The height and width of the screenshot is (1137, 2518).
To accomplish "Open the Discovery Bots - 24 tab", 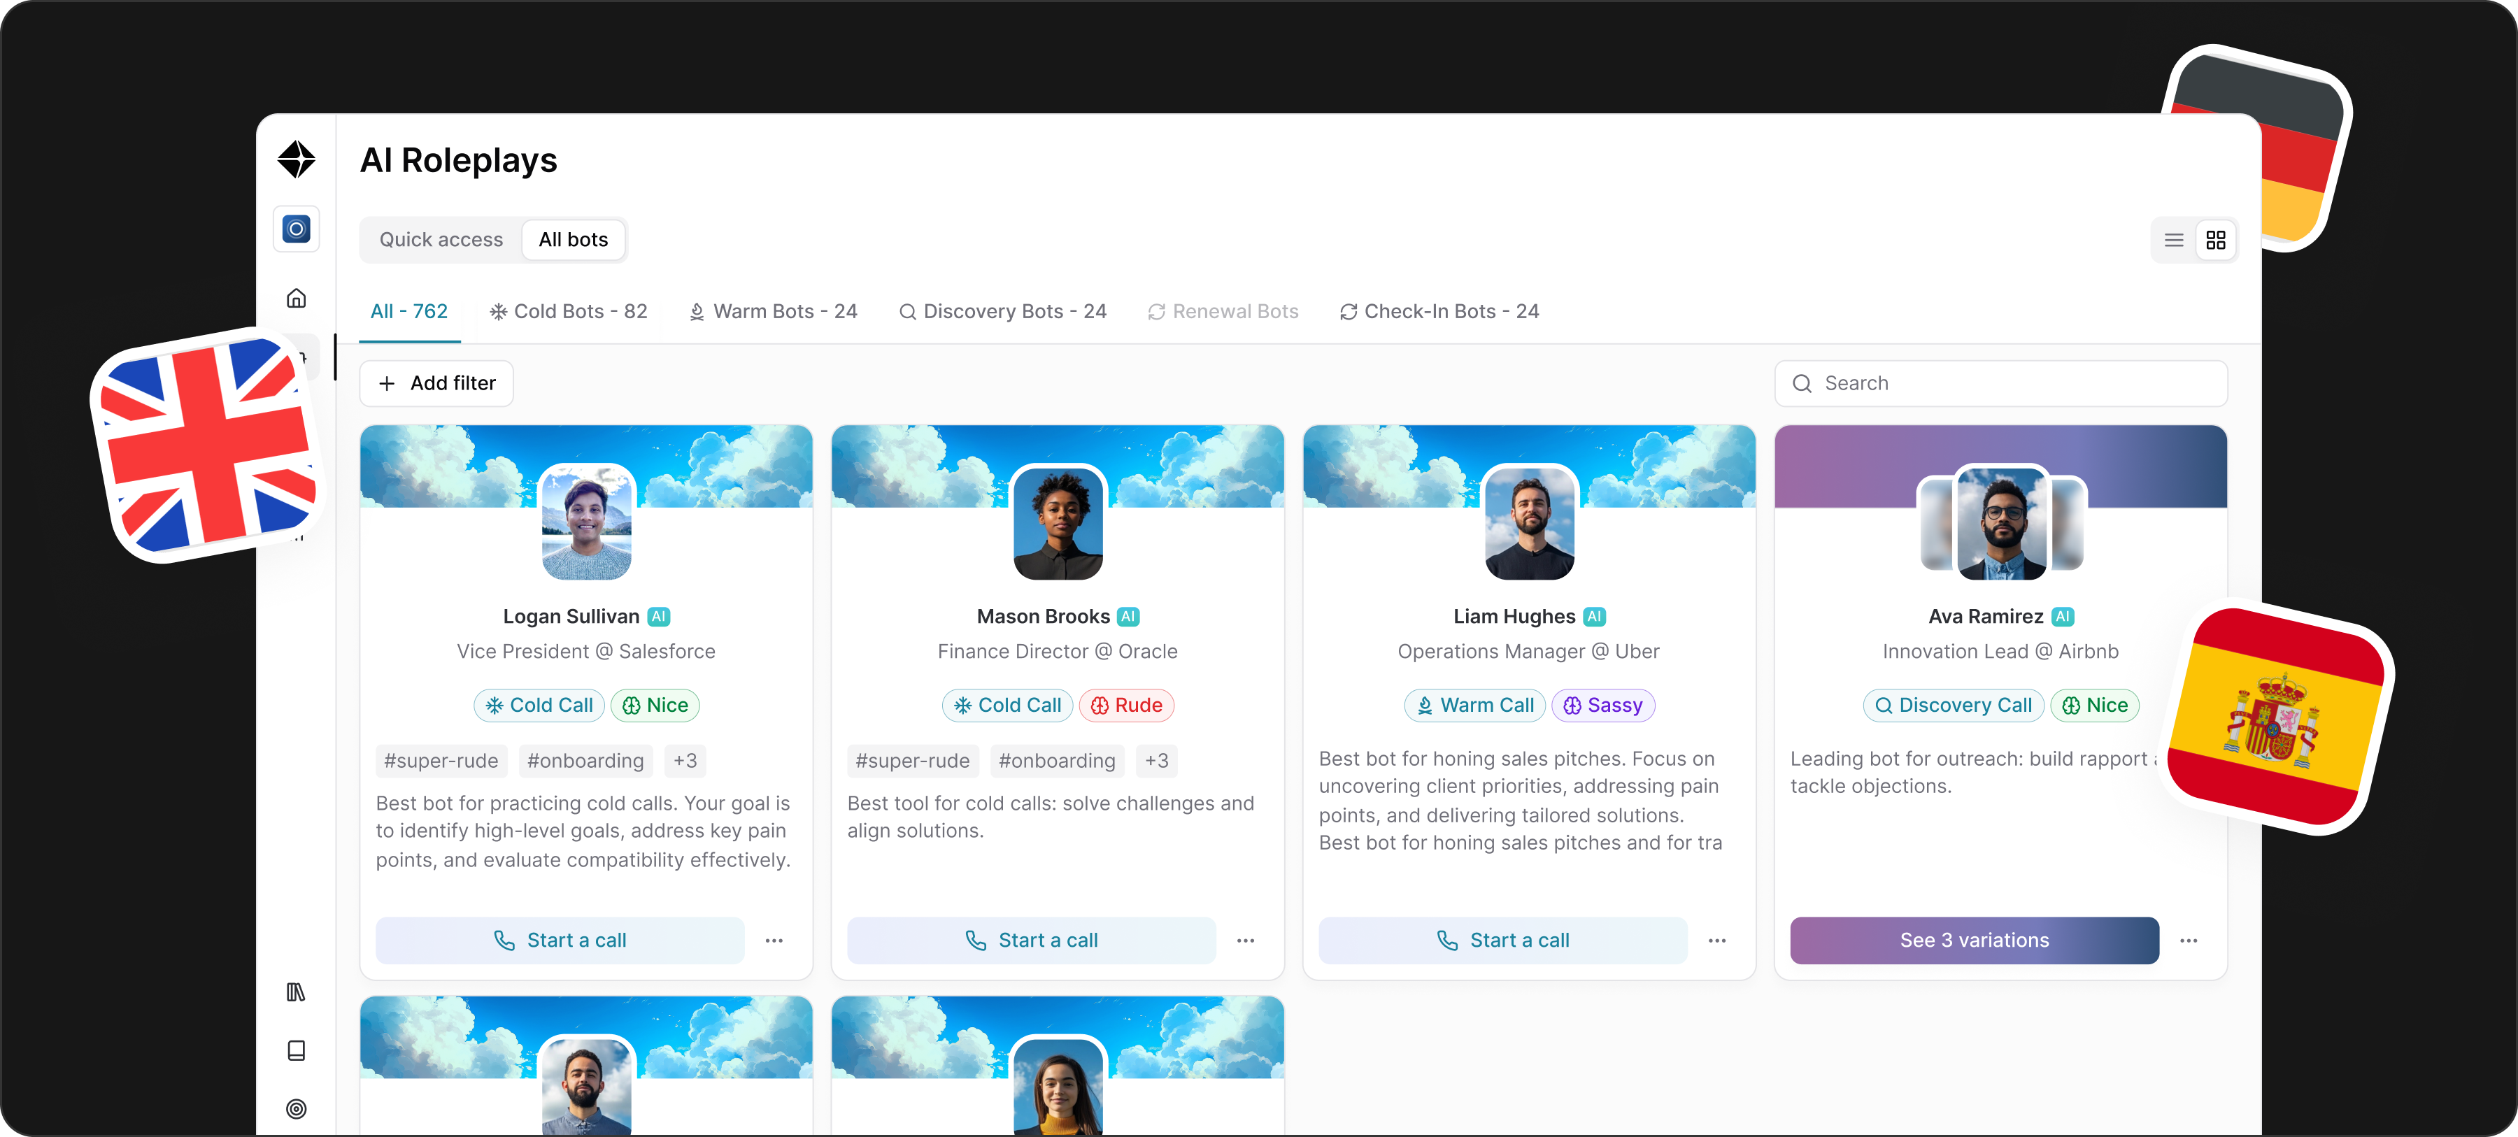I will [x=1003, y=311].
